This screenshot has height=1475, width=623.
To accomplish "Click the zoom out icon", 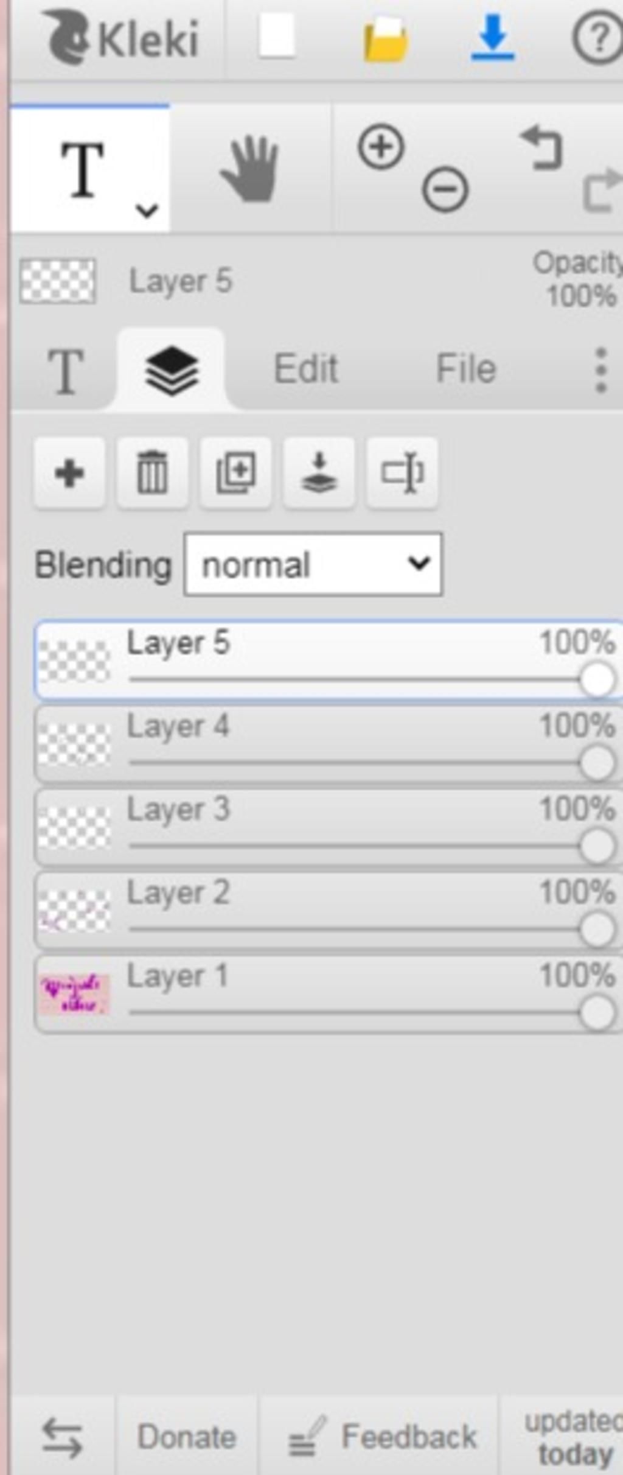I will (x=445, y=190).
